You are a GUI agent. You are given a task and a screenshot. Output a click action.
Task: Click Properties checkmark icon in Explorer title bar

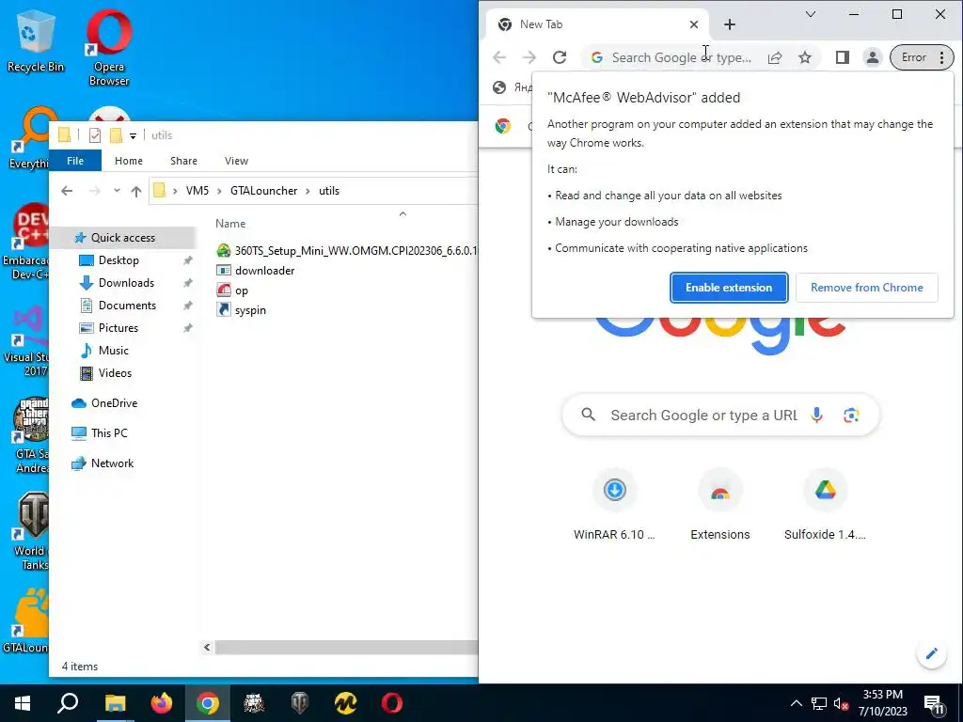click(x=95, y=135)
